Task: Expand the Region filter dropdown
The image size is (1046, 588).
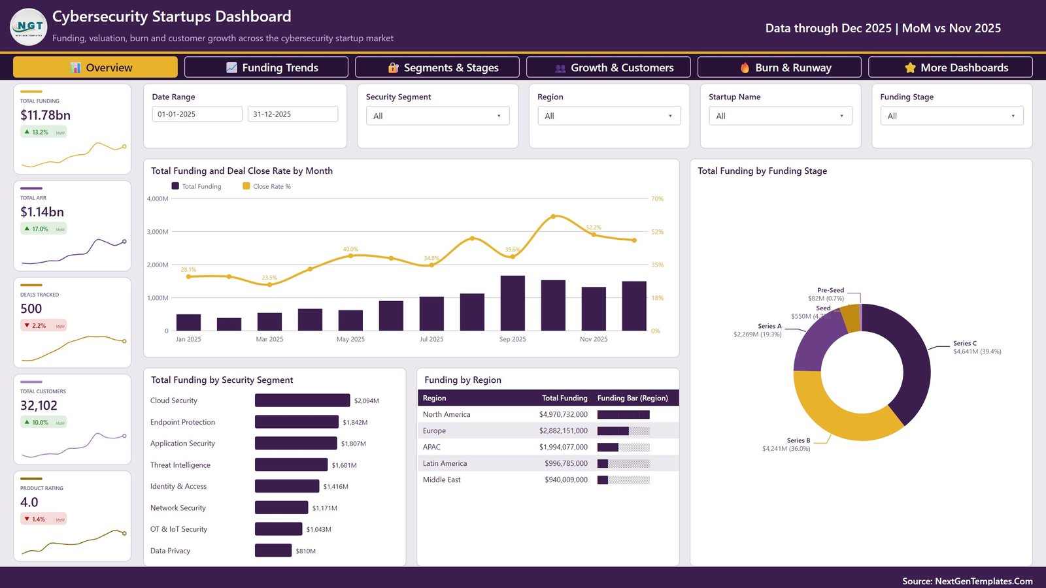Action: coord(609,116)
